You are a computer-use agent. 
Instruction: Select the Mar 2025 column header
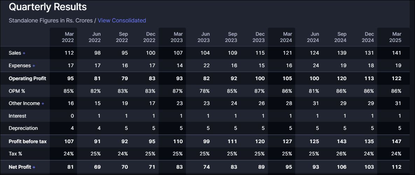[396, 37]
